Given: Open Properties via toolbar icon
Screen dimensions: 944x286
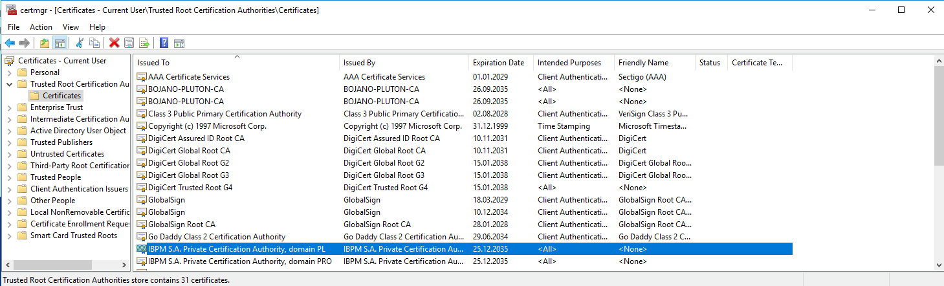Looking at the screenshot, I should 129,43.
